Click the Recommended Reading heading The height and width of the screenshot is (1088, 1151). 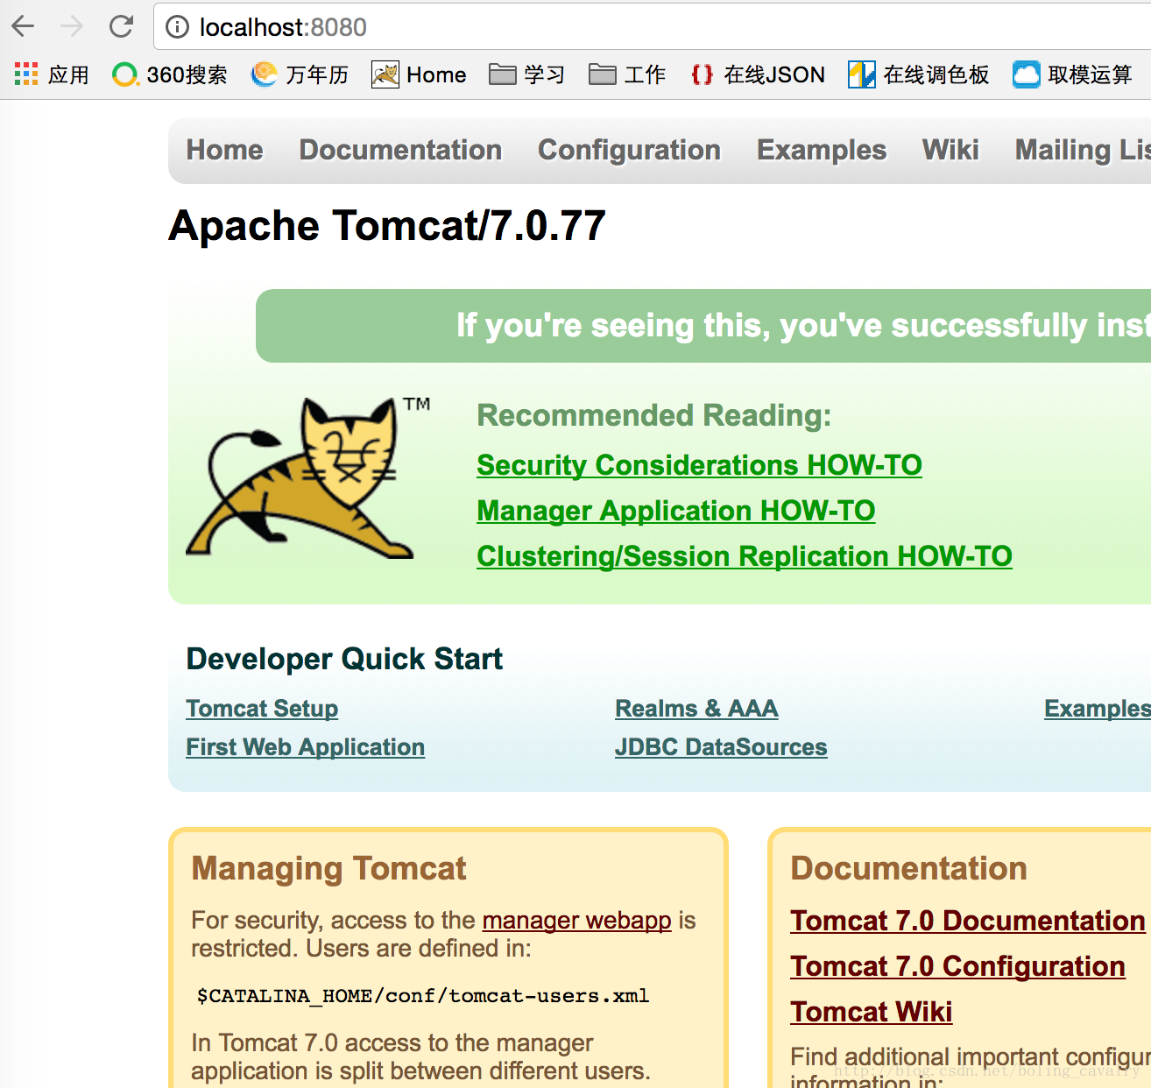653,415
